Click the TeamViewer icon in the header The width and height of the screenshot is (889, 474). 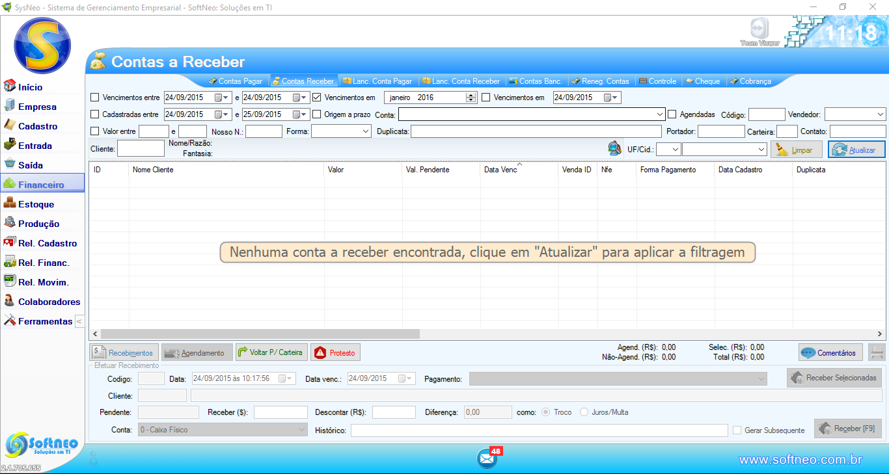tap(756, 31)
